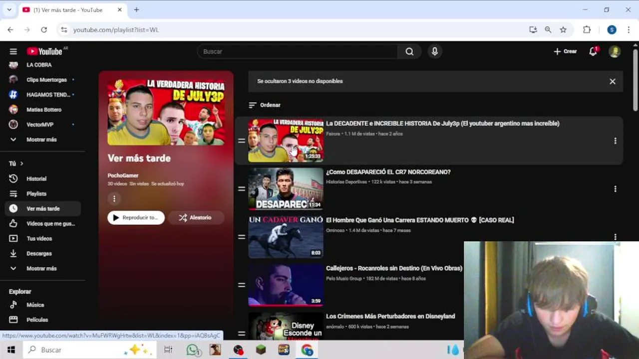The image size is (639, 359).
Task: Open the CR7 Norcoreano video thumbnail
Action: pyautogui.click(x=286, y=189)
